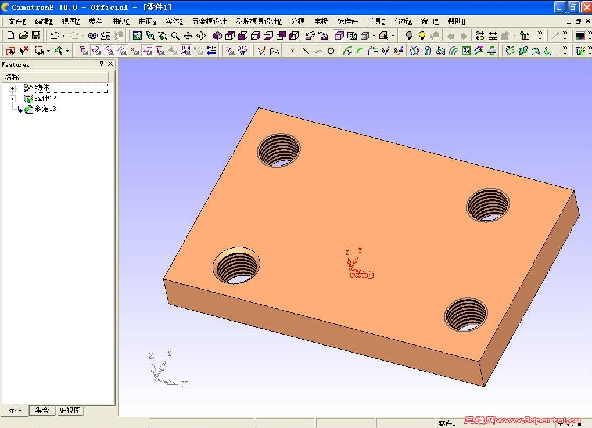Select the Revolve cylinder solid icon
Screen dimensions: 592x428
(428, 51)
